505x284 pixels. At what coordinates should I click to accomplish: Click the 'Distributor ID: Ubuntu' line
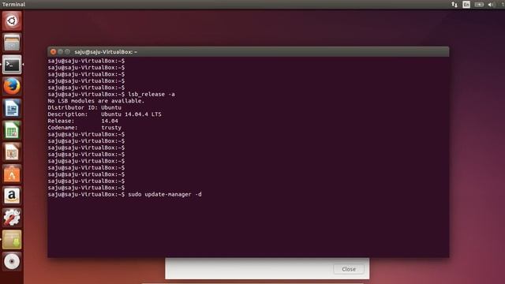pos(84,107)
